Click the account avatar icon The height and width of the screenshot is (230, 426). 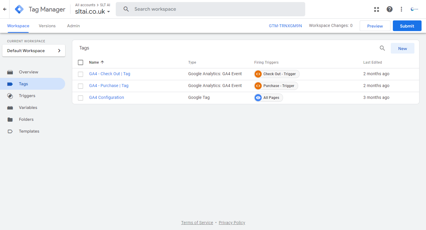click(x=414, y=9)
